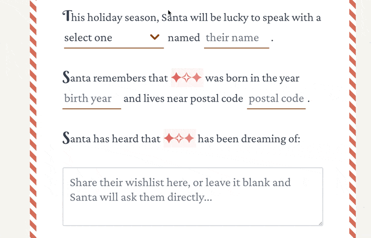Click into the "postal code" field

[x=276, y=99]
